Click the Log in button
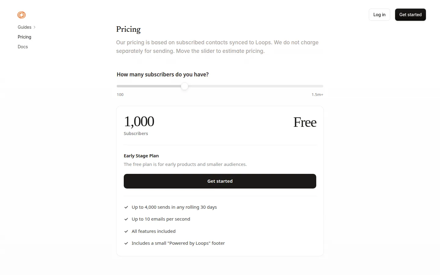This screenshot has height=275, width=440. point(379,15)
